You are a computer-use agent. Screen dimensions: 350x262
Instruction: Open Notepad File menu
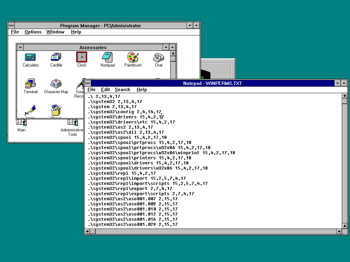92,90
